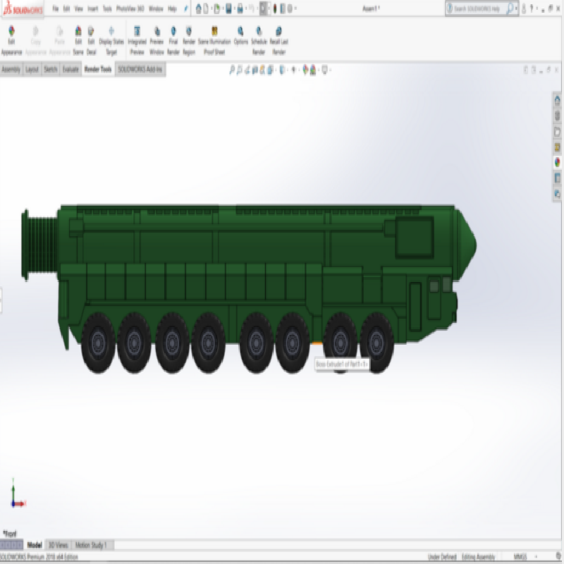Click the Print icon in quick access toolbar

240,8
